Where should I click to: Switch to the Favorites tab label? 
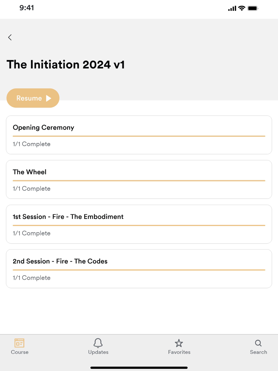[179, 352]
